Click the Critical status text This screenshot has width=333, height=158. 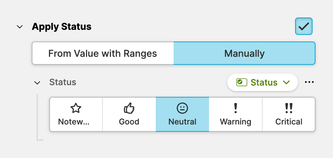click(x=289, y=122)
